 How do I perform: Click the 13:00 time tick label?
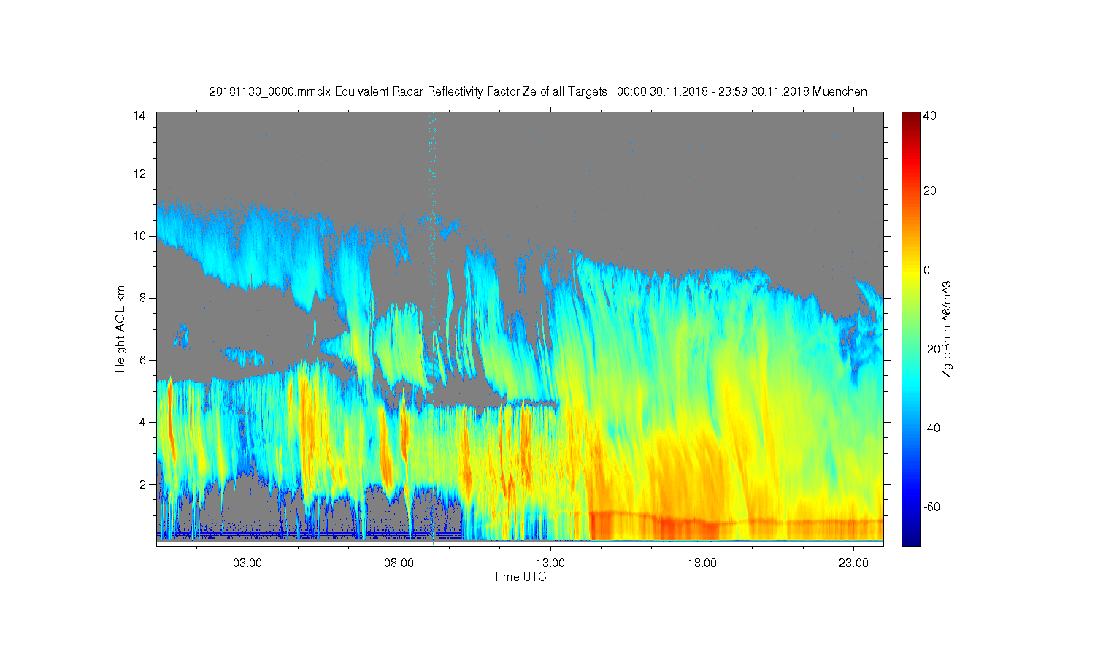[550, 564]
